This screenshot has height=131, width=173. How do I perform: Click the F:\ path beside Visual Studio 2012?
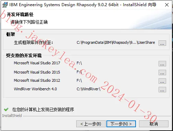tap(79, 80)
